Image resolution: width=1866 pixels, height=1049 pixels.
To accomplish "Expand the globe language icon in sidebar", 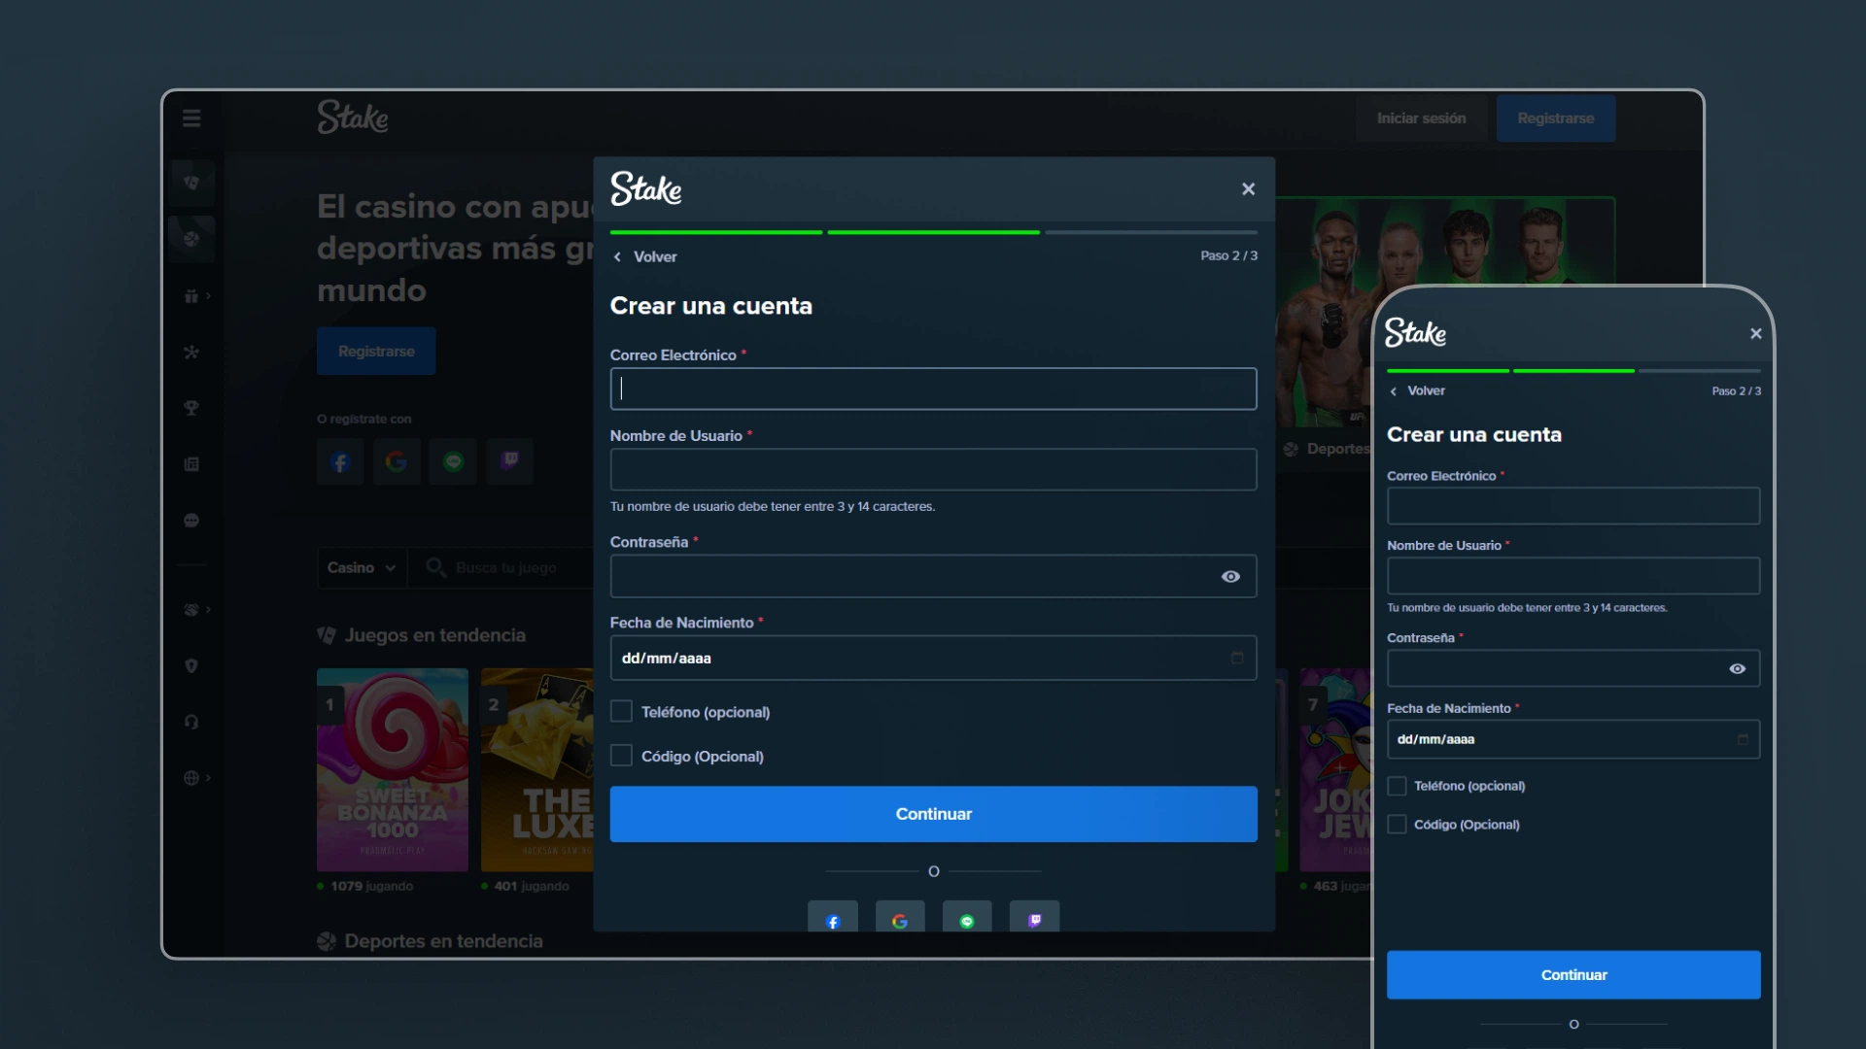I will point(197,778).
